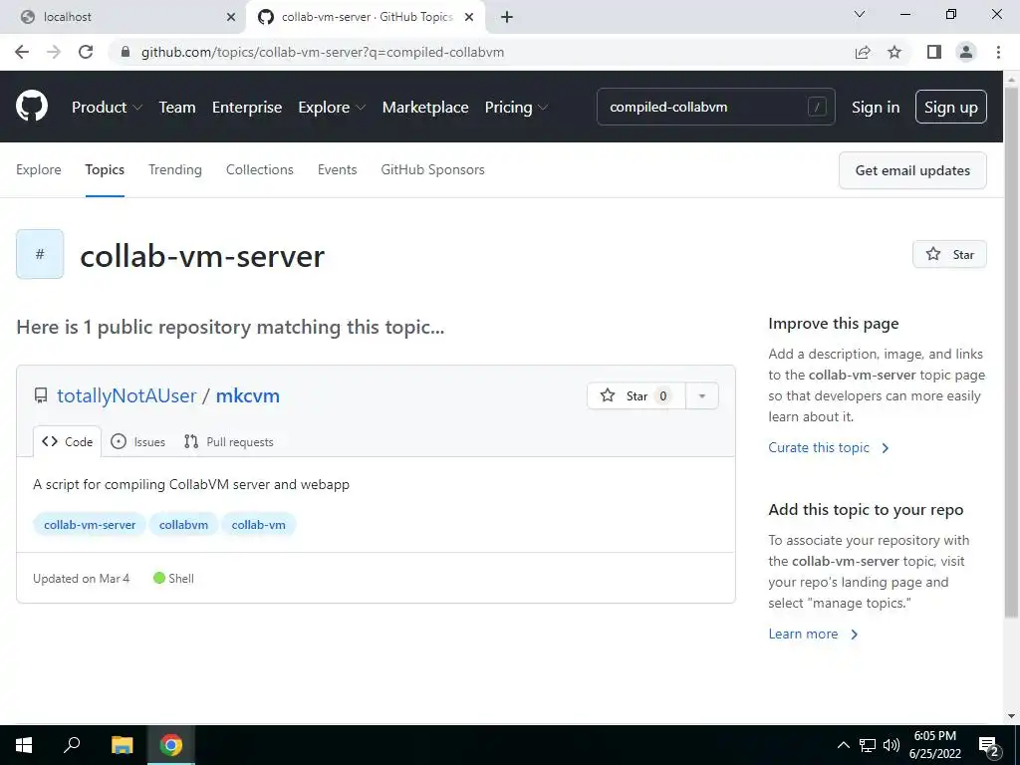The width and height of the screenshot is (1020, 765).
Task: Open a new tab with plus button
Action: click(x=507, y=17)
